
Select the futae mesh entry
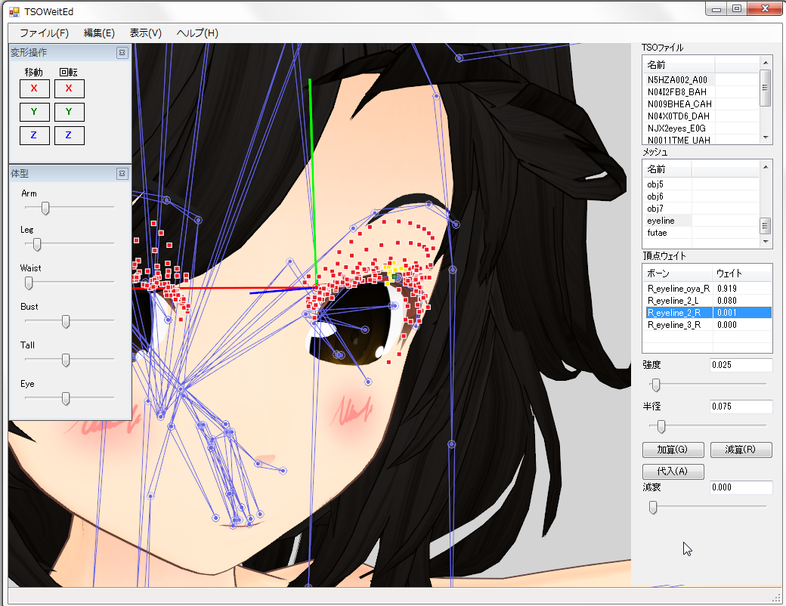pyautogui.click(x=657, y=233)
